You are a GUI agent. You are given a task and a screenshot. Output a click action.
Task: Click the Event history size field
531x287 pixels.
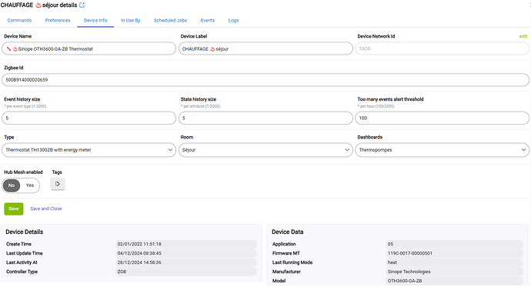tap(88, 118)
